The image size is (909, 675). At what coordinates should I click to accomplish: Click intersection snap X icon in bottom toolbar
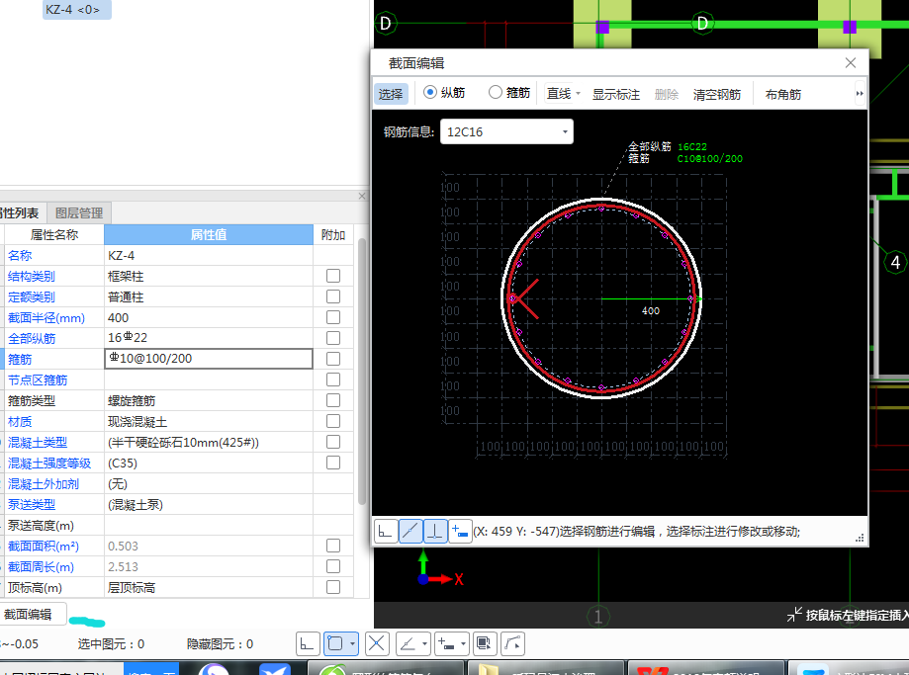tap(377, 643)
